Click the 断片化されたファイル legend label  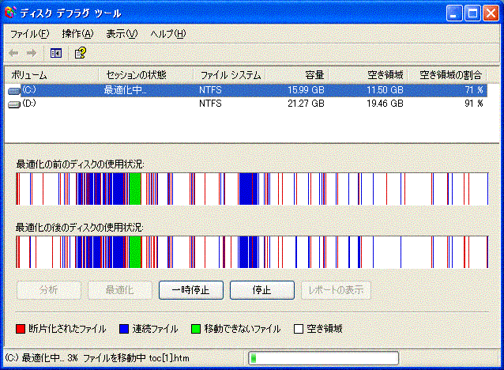point(67,329)
